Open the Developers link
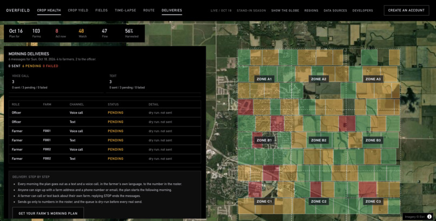Viewport: 436px width, 221px height. point(362,11)
